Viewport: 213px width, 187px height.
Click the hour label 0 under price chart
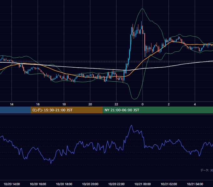[143, 104]
